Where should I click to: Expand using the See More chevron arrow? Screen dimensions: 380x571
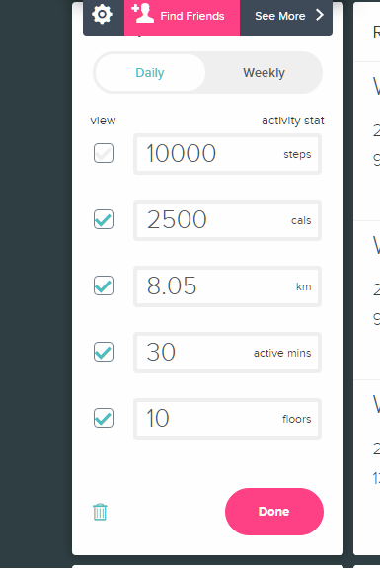(320, 15)
